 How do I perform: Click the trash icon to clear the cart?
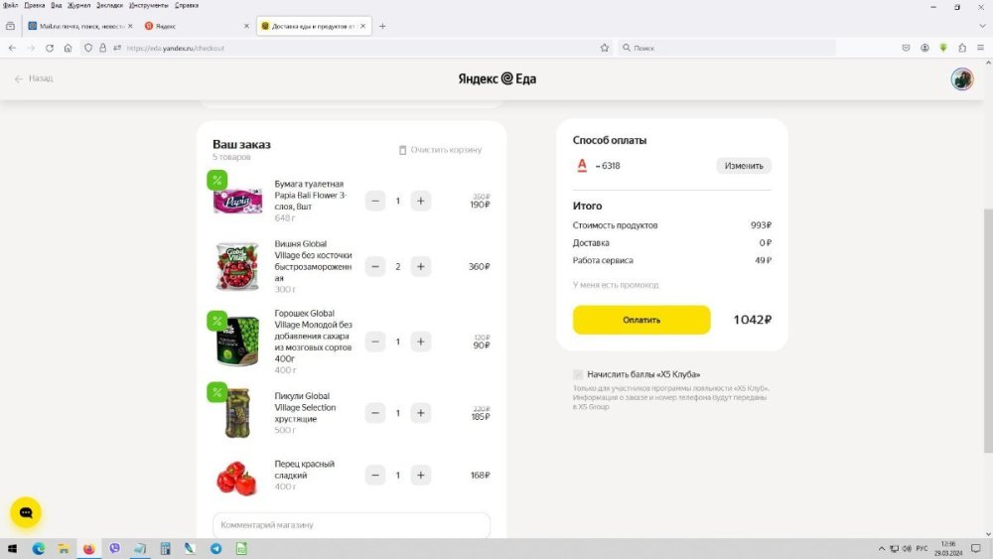click(x=402, y=150)
